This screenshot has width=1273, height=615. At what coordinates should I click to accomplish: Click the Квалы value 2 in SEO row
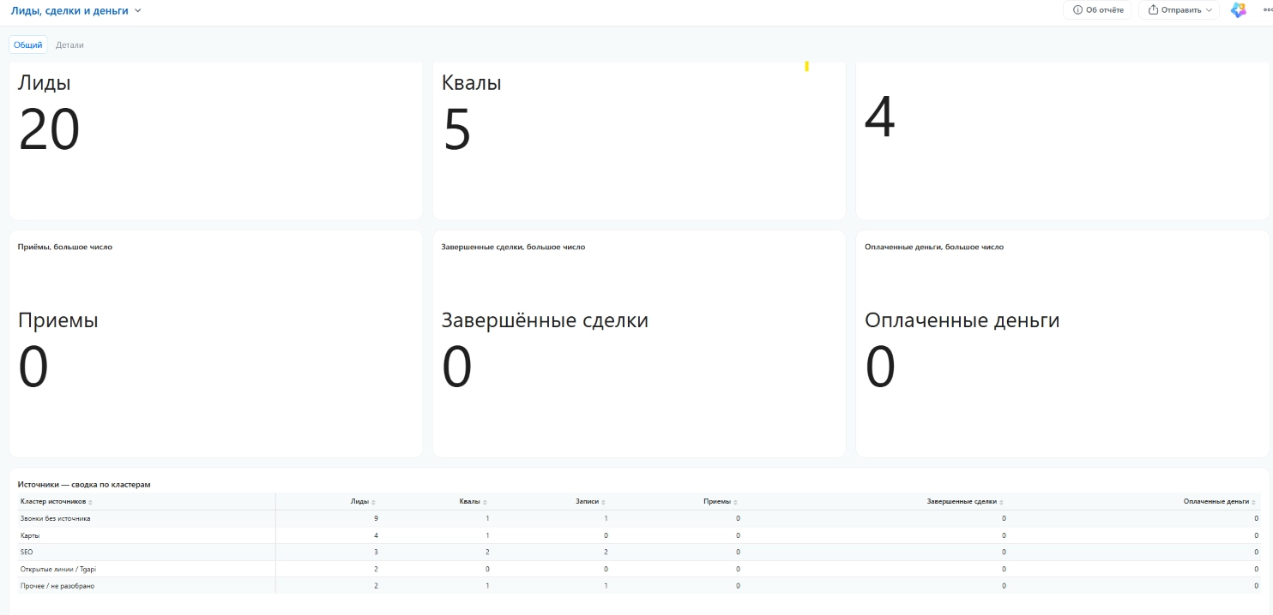(x=487, y=552)
